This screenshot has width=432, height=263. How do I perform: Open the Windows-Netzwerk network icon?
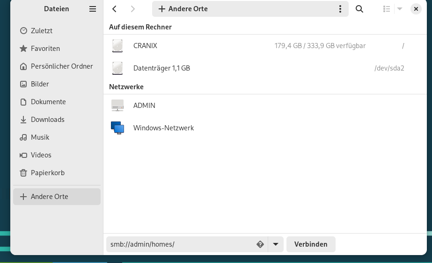point(117,128)
